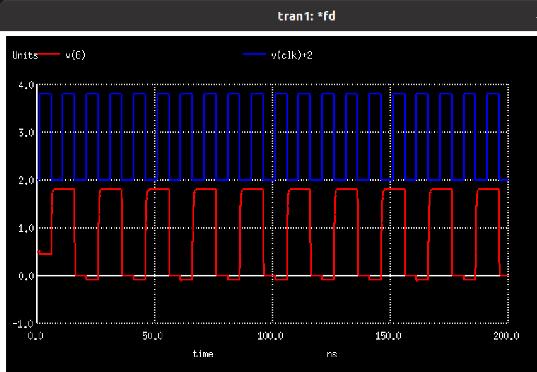The image size is (537, 372).
Task: Click the 2.0 y-axis label
Action: tap(26, 180)
